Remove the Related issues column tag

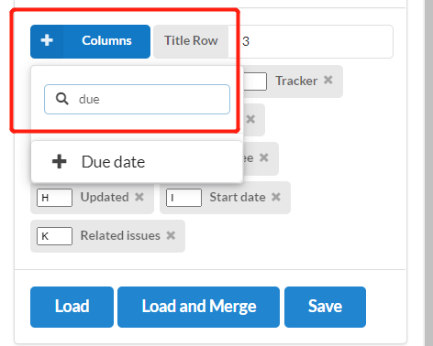point(171,235)
